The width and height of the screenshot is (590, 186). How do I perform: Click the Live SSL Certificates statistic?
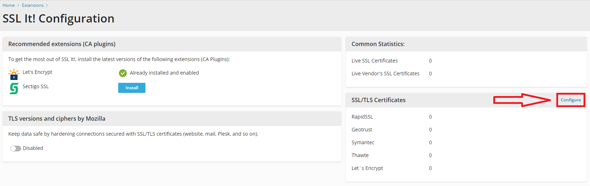click(x=374, y=61)
